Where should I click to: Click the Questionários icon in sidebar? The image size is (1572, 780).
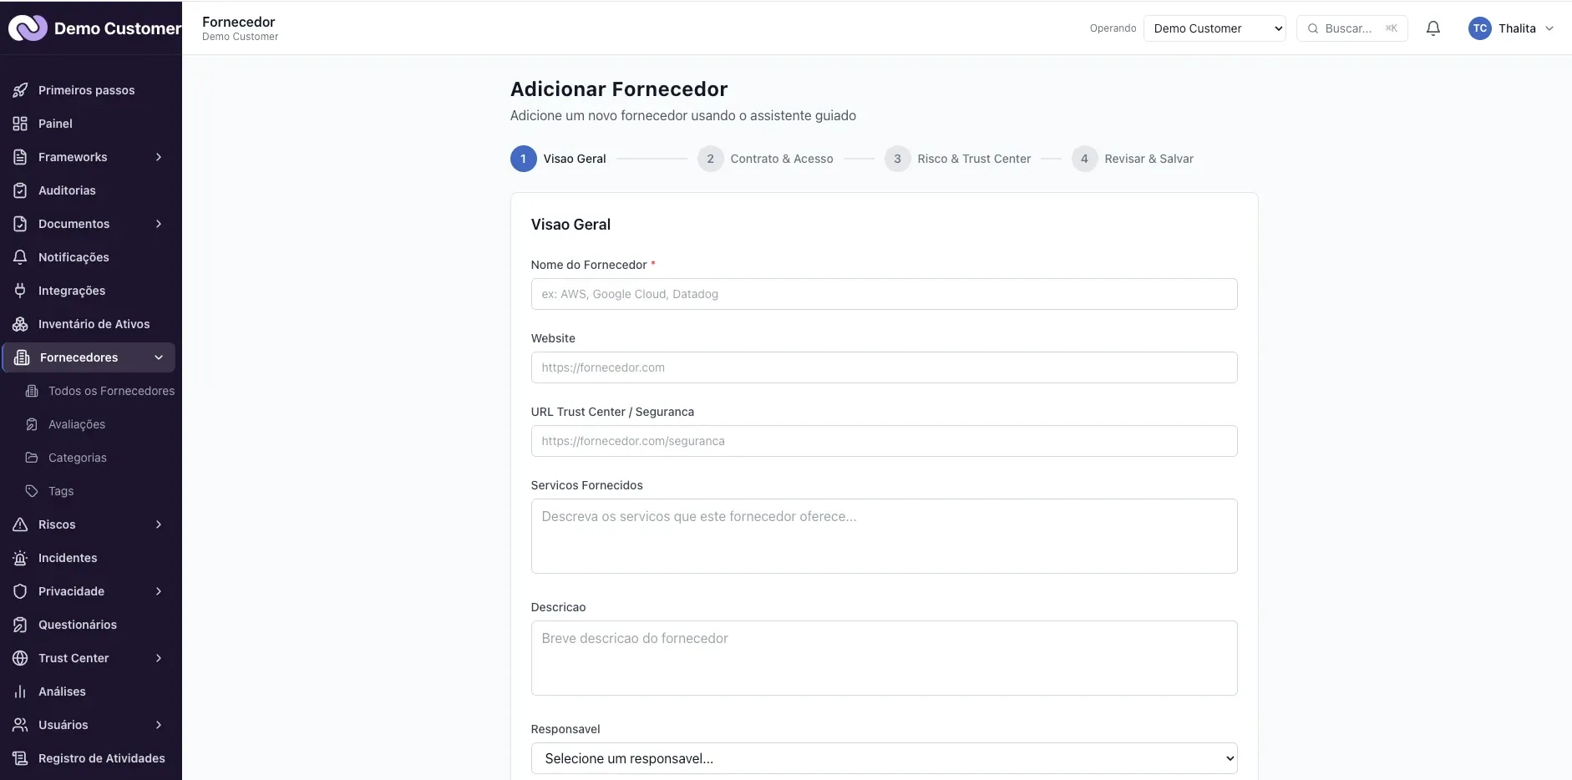point(20,625)
